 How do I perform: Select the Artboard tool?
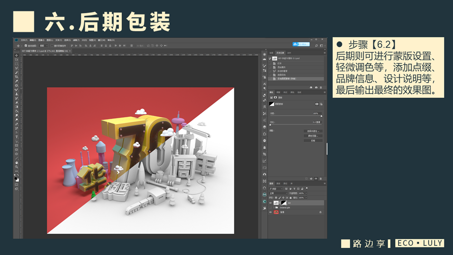[x=17, y=59]
